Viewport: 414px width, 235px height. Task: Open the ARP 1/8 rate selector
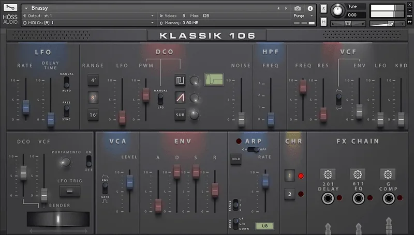[x=264, y=226]
